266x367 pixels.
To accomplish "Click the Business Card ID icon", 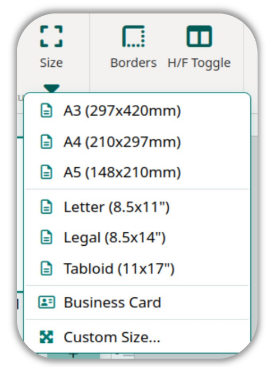I will tap(47, 302).
